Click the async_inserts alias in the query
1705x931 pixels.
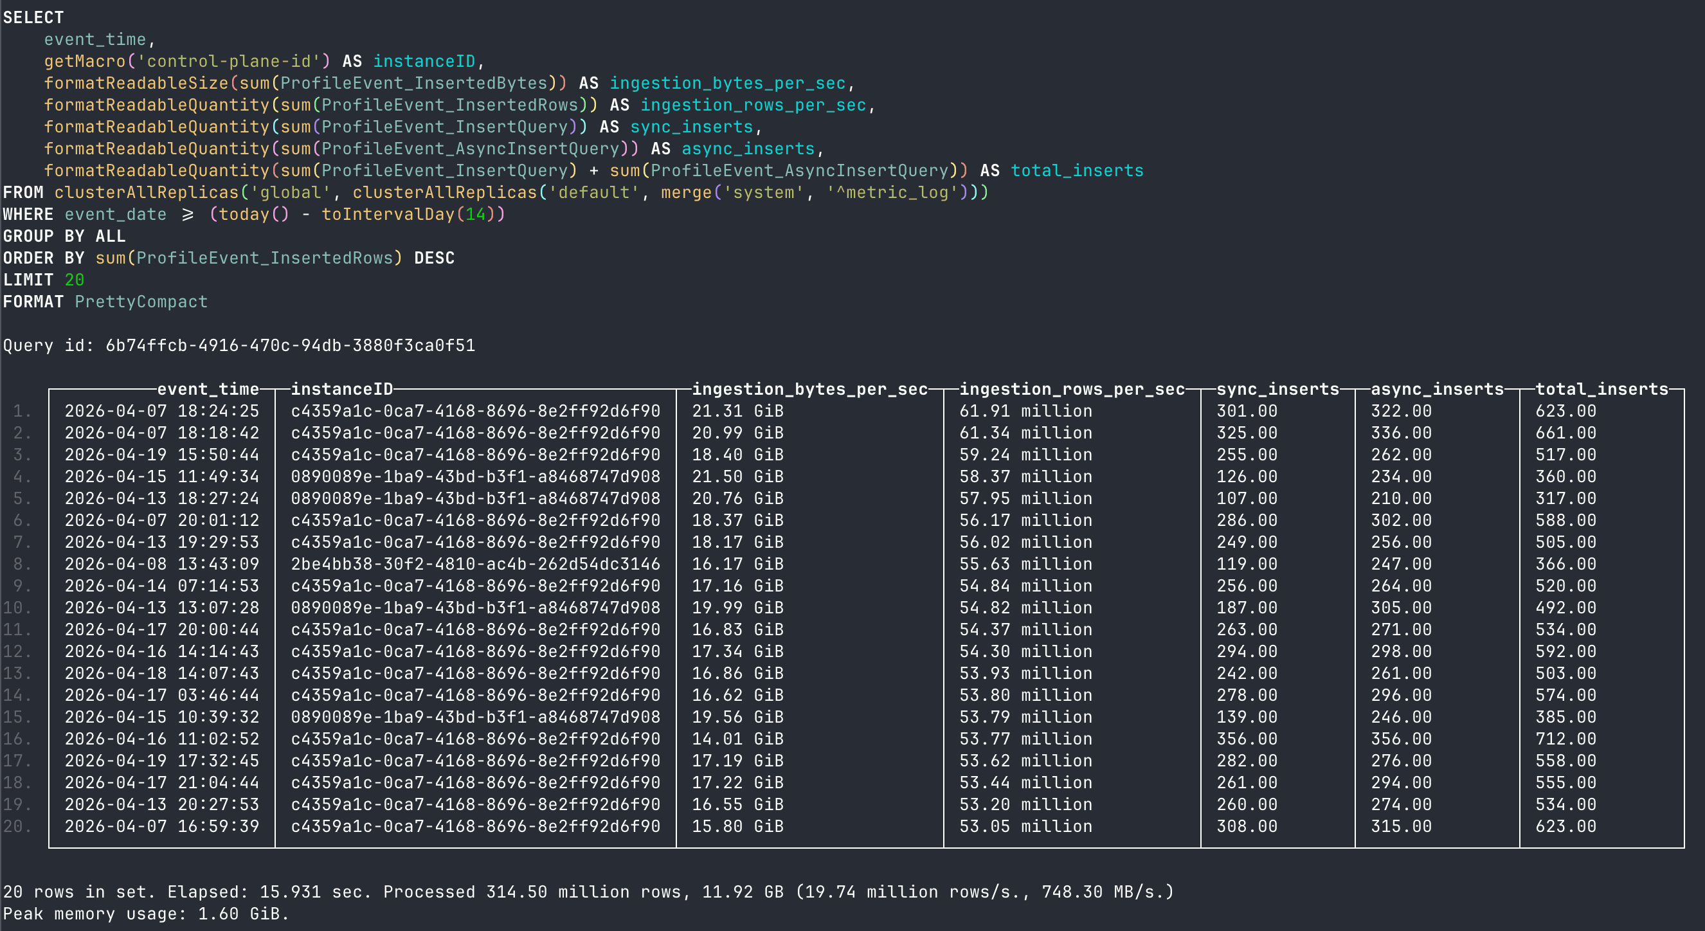click(x=748, y=149)
